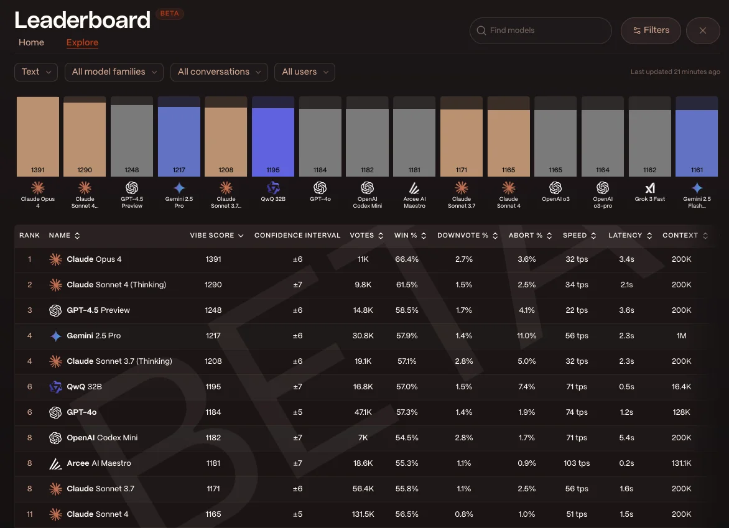The height and width of the screenshot is (528, 729).
Task: Click the Gemini 2.5 Pro sparkle icon in table
Action: (55, 336)
